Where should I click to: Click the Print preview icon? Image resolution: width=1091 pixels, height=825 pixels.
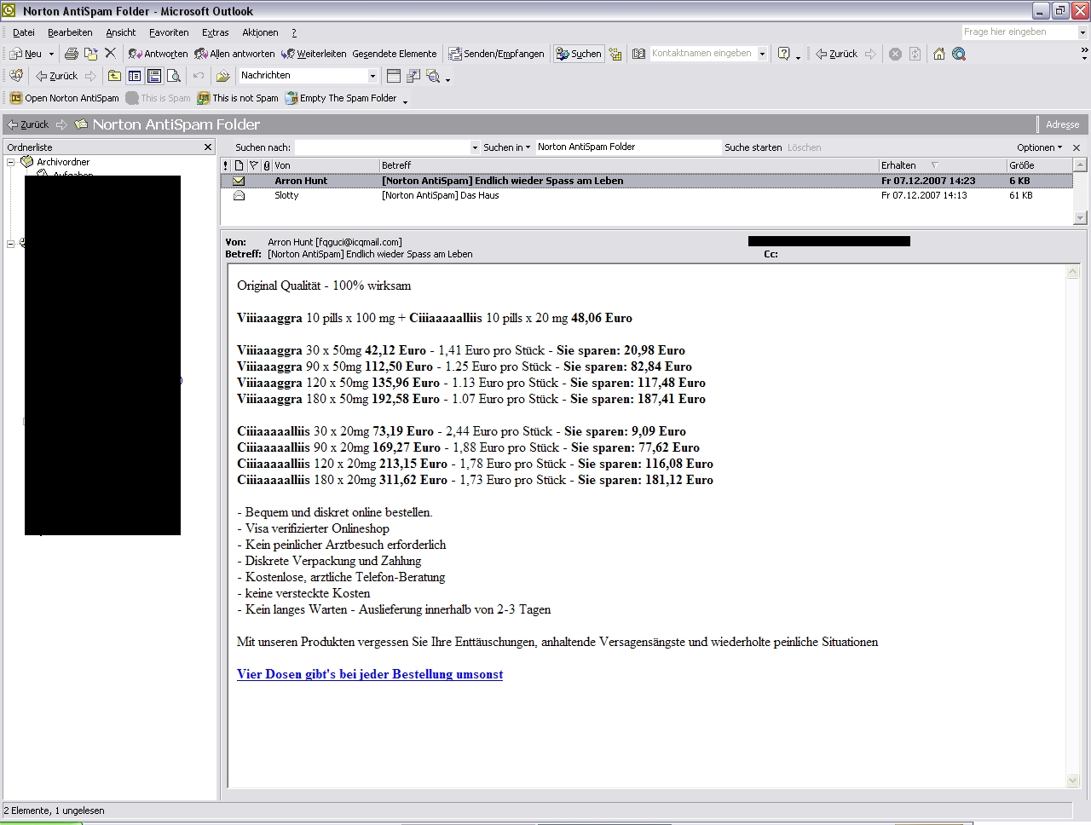point(174,76)
